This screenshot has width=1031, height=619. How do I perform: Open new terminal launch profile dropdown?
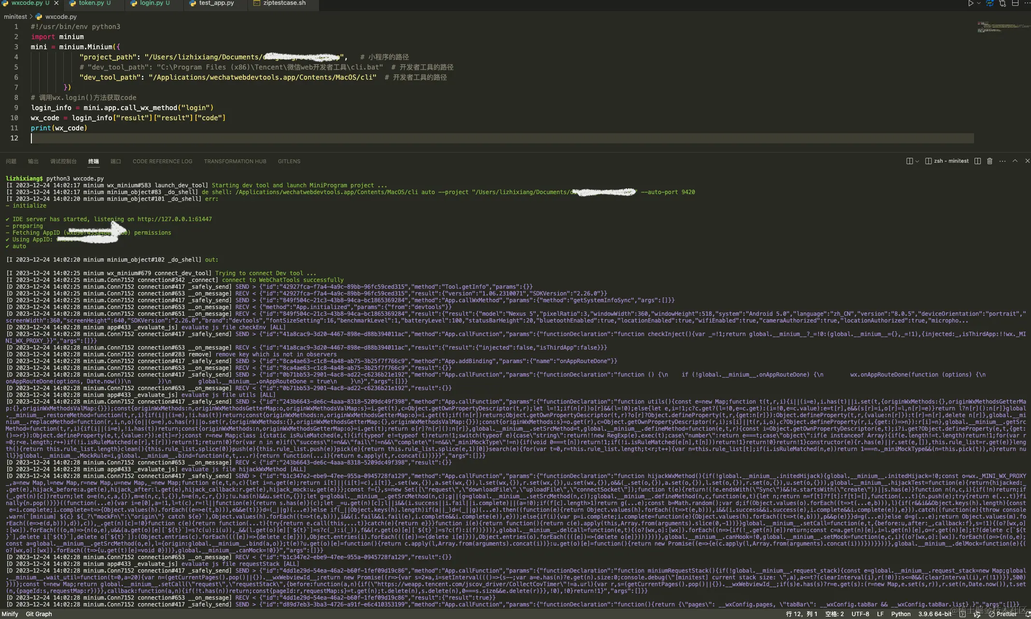point(917,161)
